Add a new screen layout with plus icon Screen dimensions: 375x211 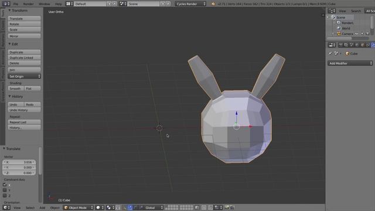(110, 4)
